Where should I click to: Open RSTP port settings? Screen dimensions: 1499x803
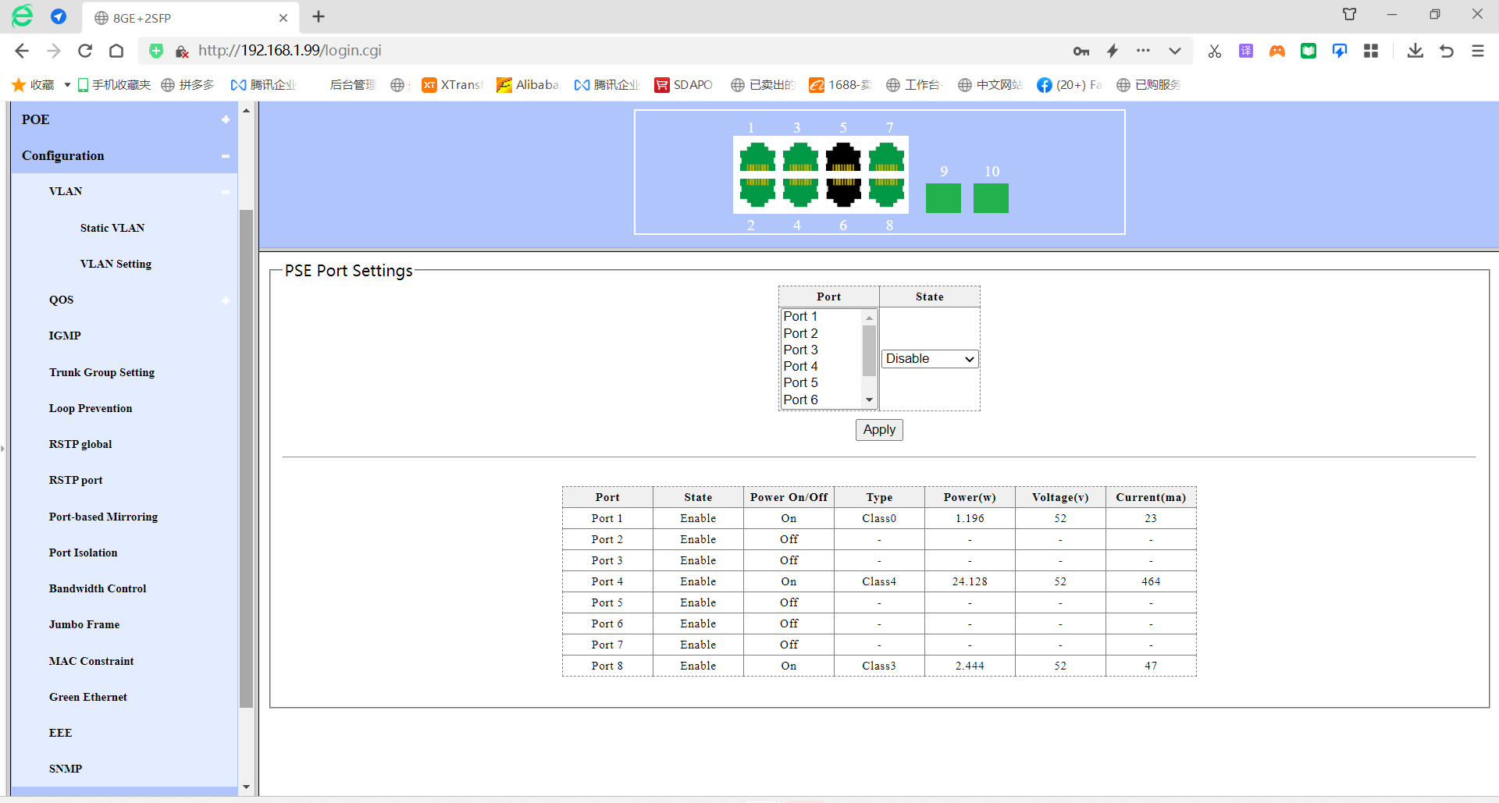(x=76, y=480)
